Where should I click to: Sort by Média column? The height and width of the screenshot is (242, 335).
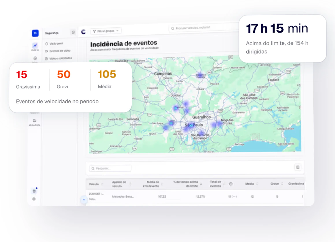(x=257, y=184)
